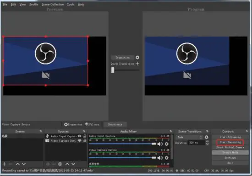This screenshot has height=176, width=252.
Task: Click the Program output view
Action: click(x=196, y=66)
